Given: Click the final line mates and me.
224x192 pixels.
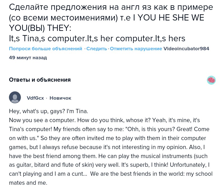Looking at the screenshot, I should [28, 183].
